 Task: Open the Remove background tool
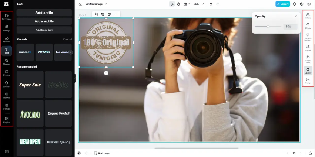(x=308, y=37)
